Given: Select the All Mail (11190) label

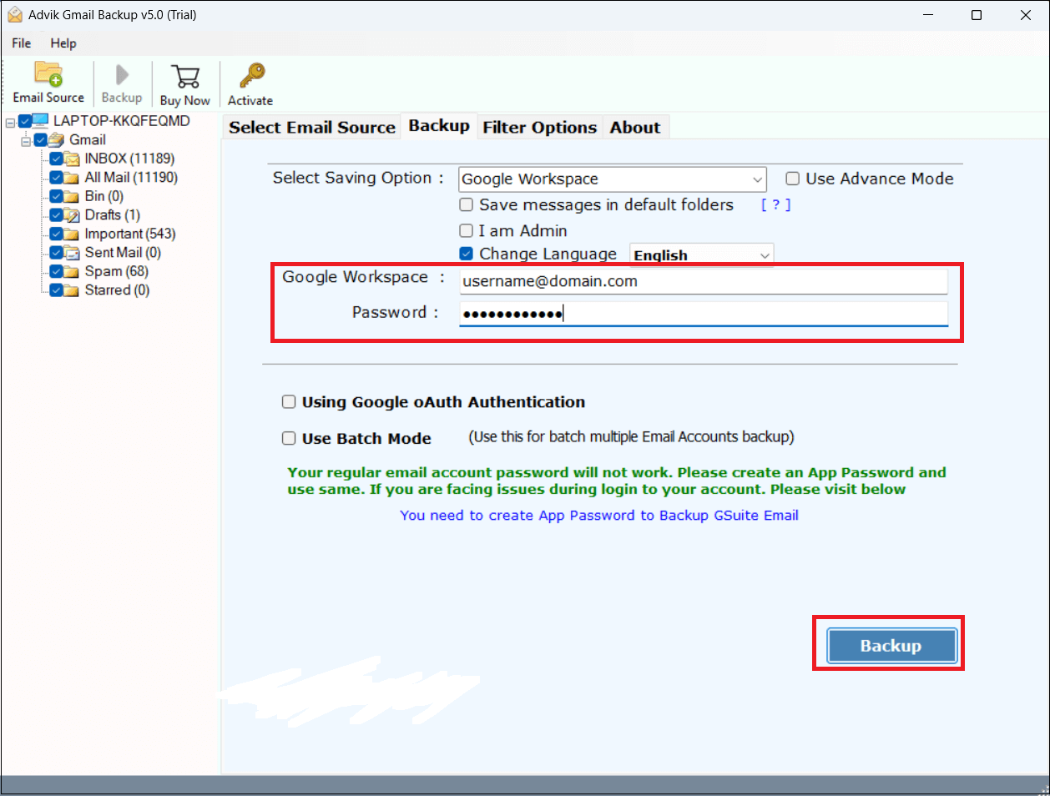Looking at the screenshot, I should point(131,178).
